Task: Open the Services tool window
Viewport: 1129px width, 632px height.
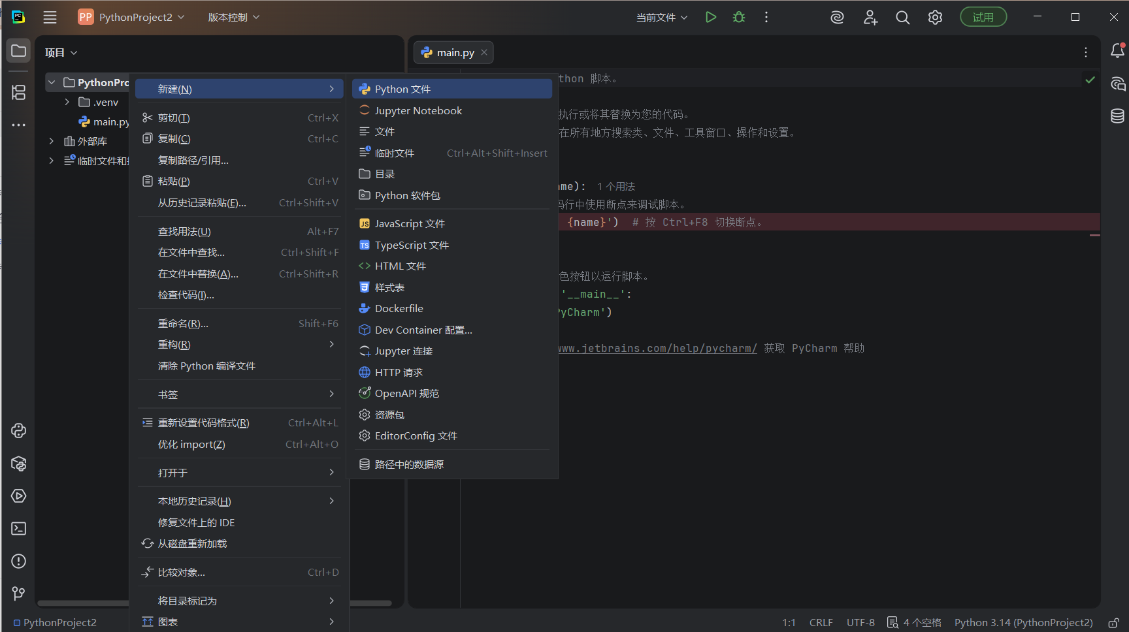Action: 18,496
